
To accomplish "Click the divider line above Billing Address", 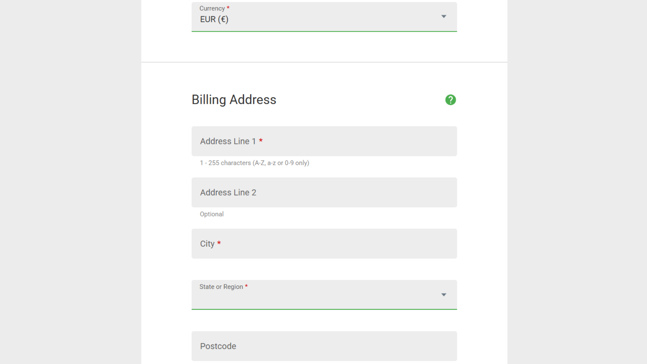I will [324, 62].
